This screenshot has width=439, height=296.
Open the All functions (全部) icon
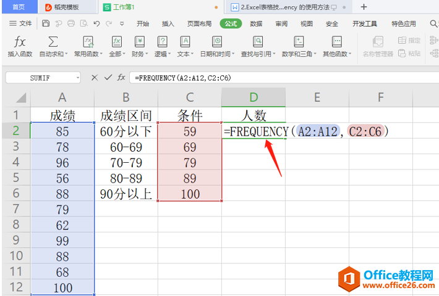(x=117, y=42)
